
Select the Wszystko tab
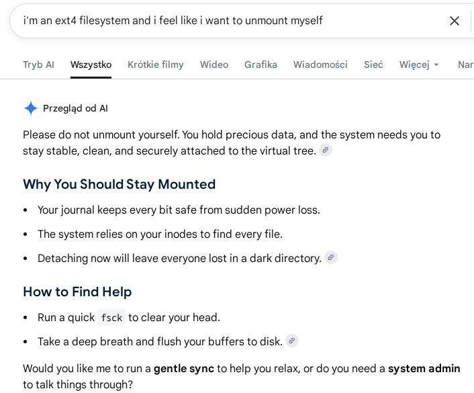point(91,64)
